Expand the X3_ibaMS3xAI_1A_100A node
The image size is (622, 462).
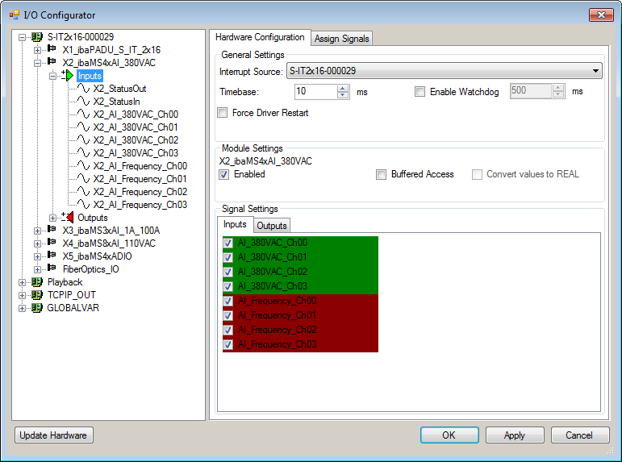tap(37, 231)
